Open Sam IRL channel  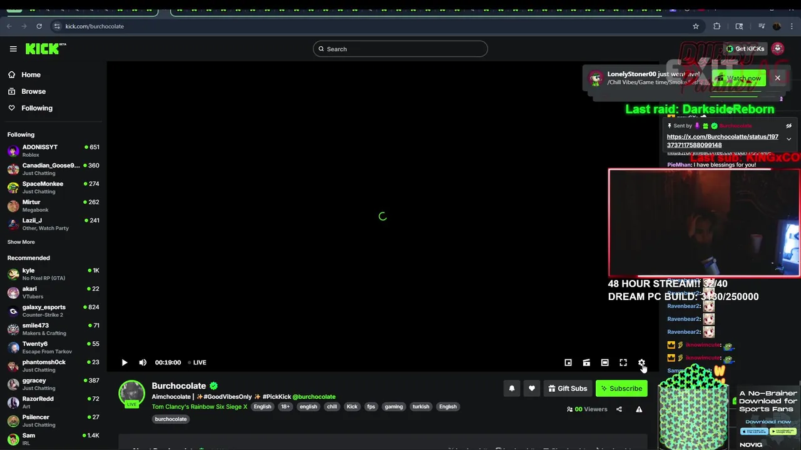click(x=53, y=439)
